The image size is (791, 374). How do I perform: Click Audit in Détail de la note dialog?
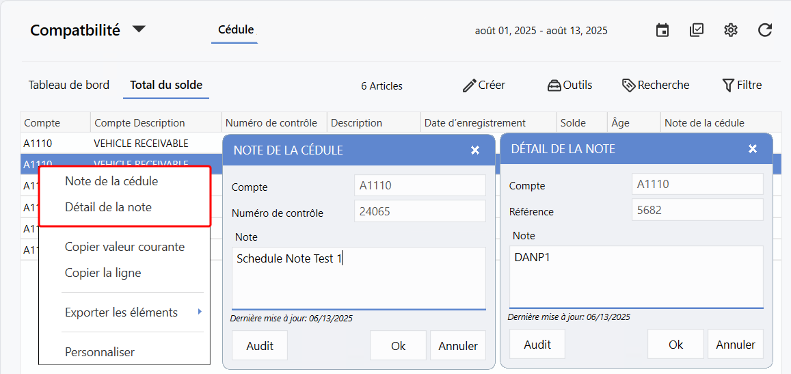(x=537, y=345)
